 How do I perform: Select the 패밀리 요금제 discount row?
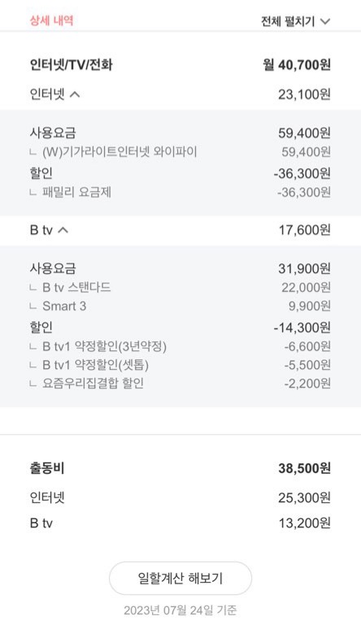[x=180, y=192]
